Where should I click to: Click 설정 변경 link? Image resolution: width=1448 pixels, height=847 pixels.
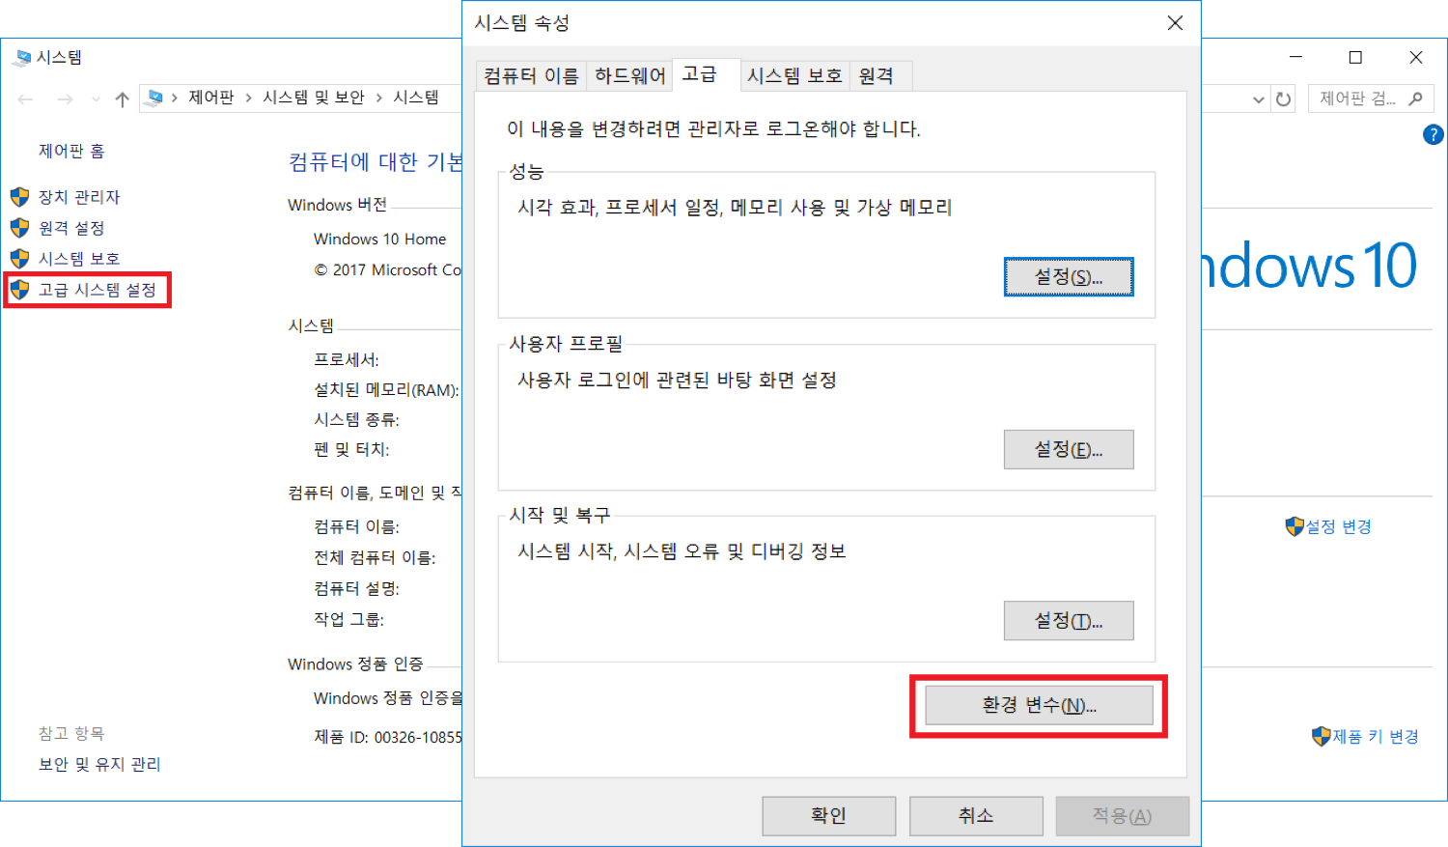[1339, 526]
